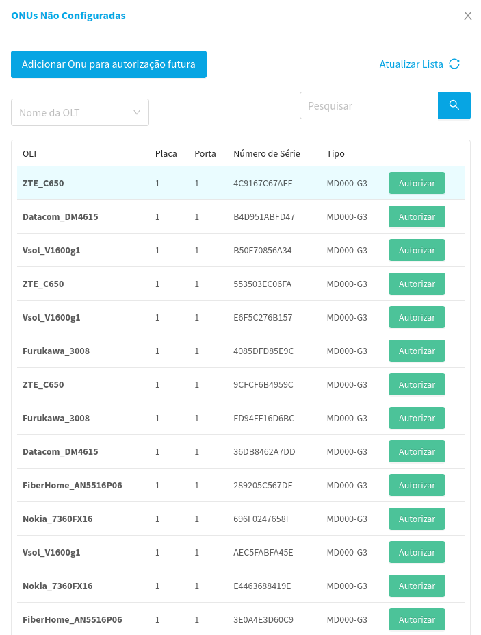481x635 pixels.
Task: Open the Nome da OLT dropdown
Action: coord(80,112)
